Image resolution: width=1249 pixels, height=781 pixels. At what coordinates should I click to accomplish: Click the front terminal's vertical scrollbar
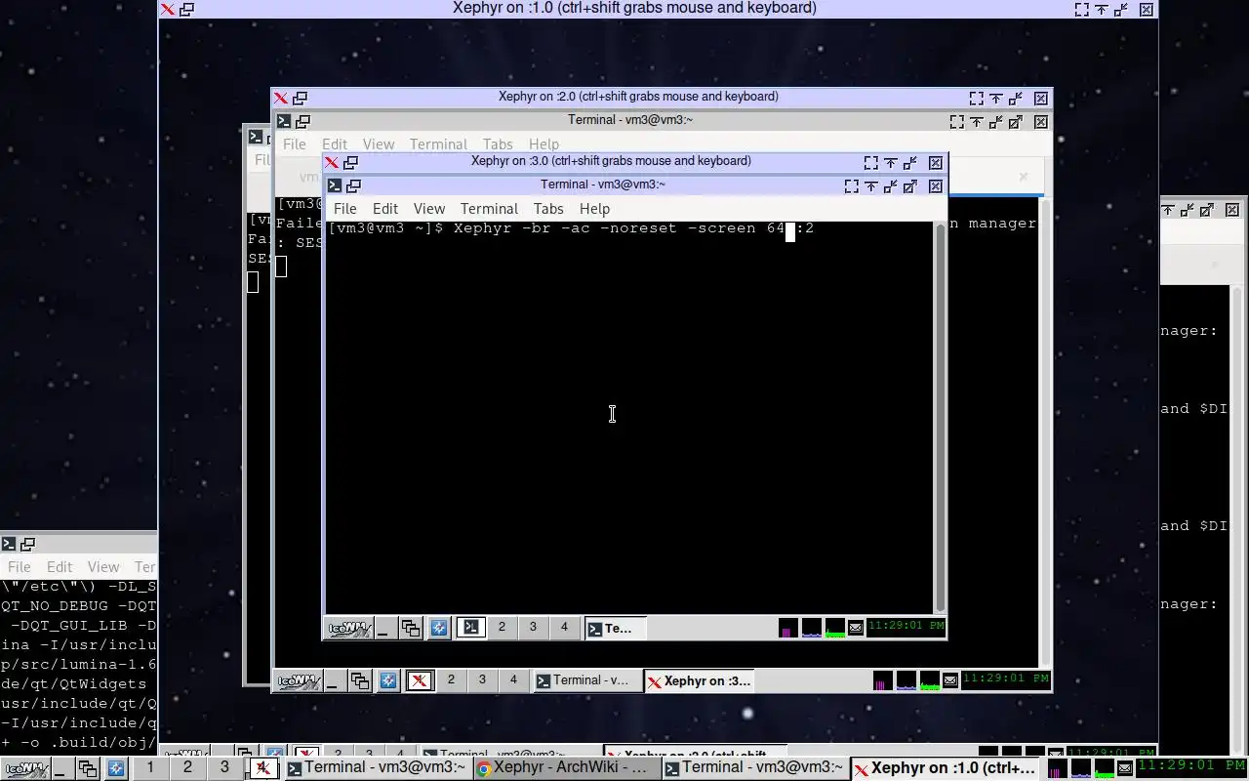pos(940,417)
